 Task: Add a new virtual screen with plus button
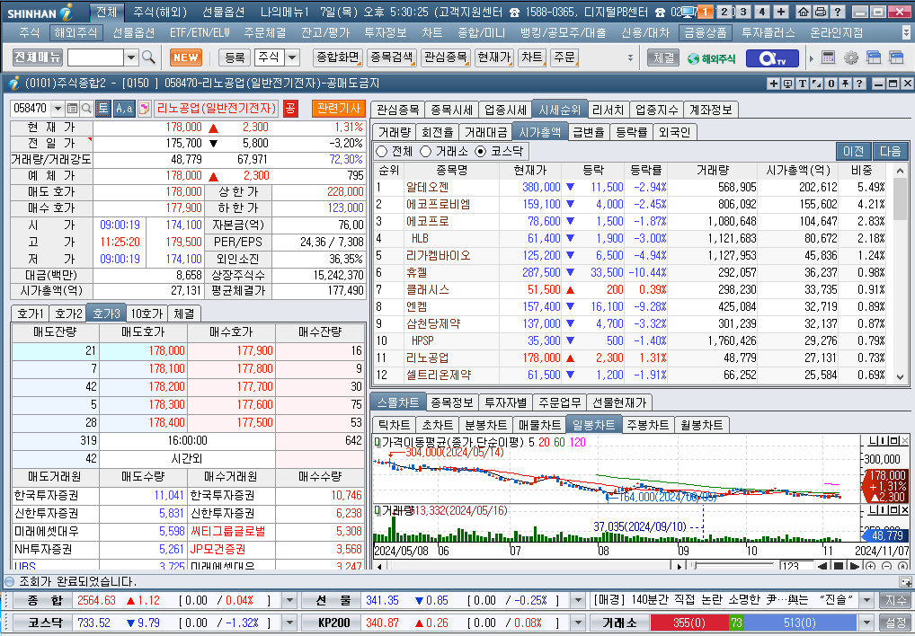pos(781,12)
